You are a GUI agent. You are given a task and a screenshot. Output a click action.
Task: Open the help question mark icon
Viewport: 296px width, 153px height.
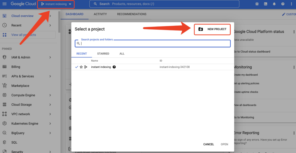pyautogui.click(x=283, y=4)
